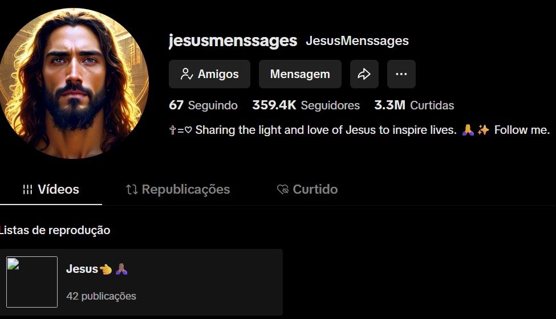Click the share arrow icon button

364,74
